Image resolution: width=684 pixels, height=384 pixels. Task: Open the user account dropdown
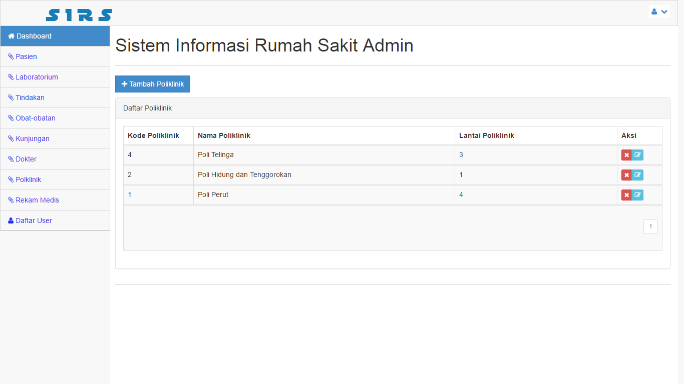point(659,11)
